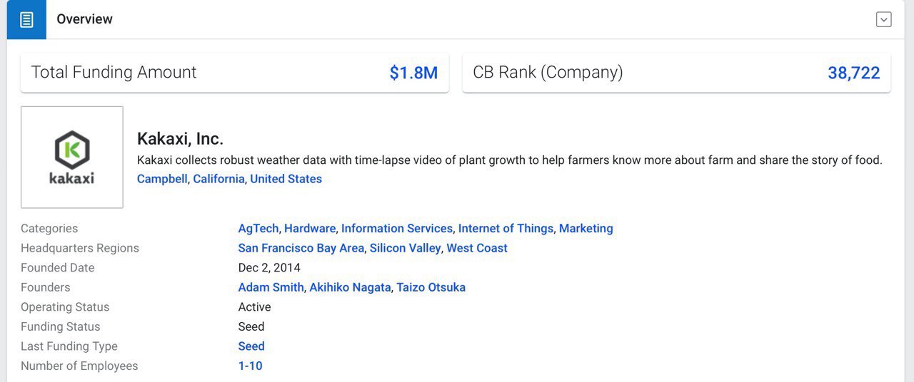Open Taizo Otsuka founder link

pyautogui.click(x=431, y=287)
